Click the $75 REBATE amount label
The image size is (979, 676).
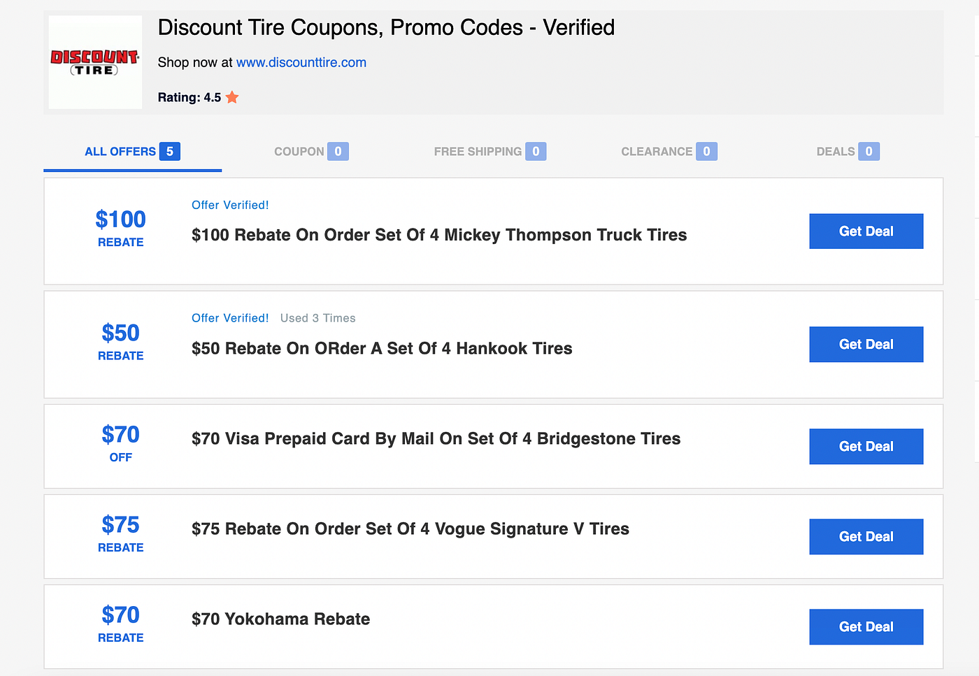(120, 534)
